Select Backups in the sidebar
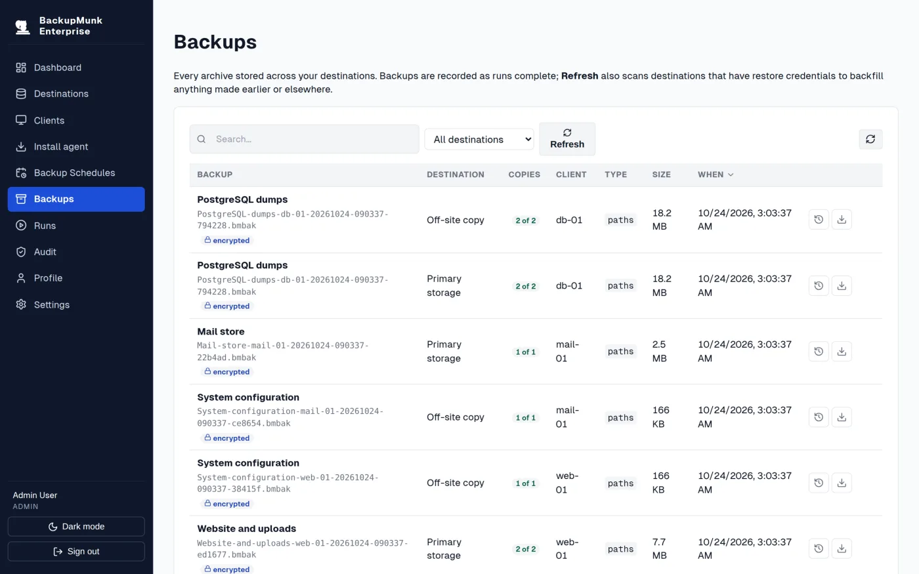919x574 pixels. pyautogui.click(x=76, y=199)
